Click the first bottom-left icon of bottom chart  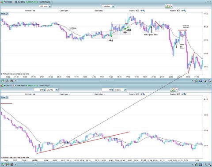(3, 164)
